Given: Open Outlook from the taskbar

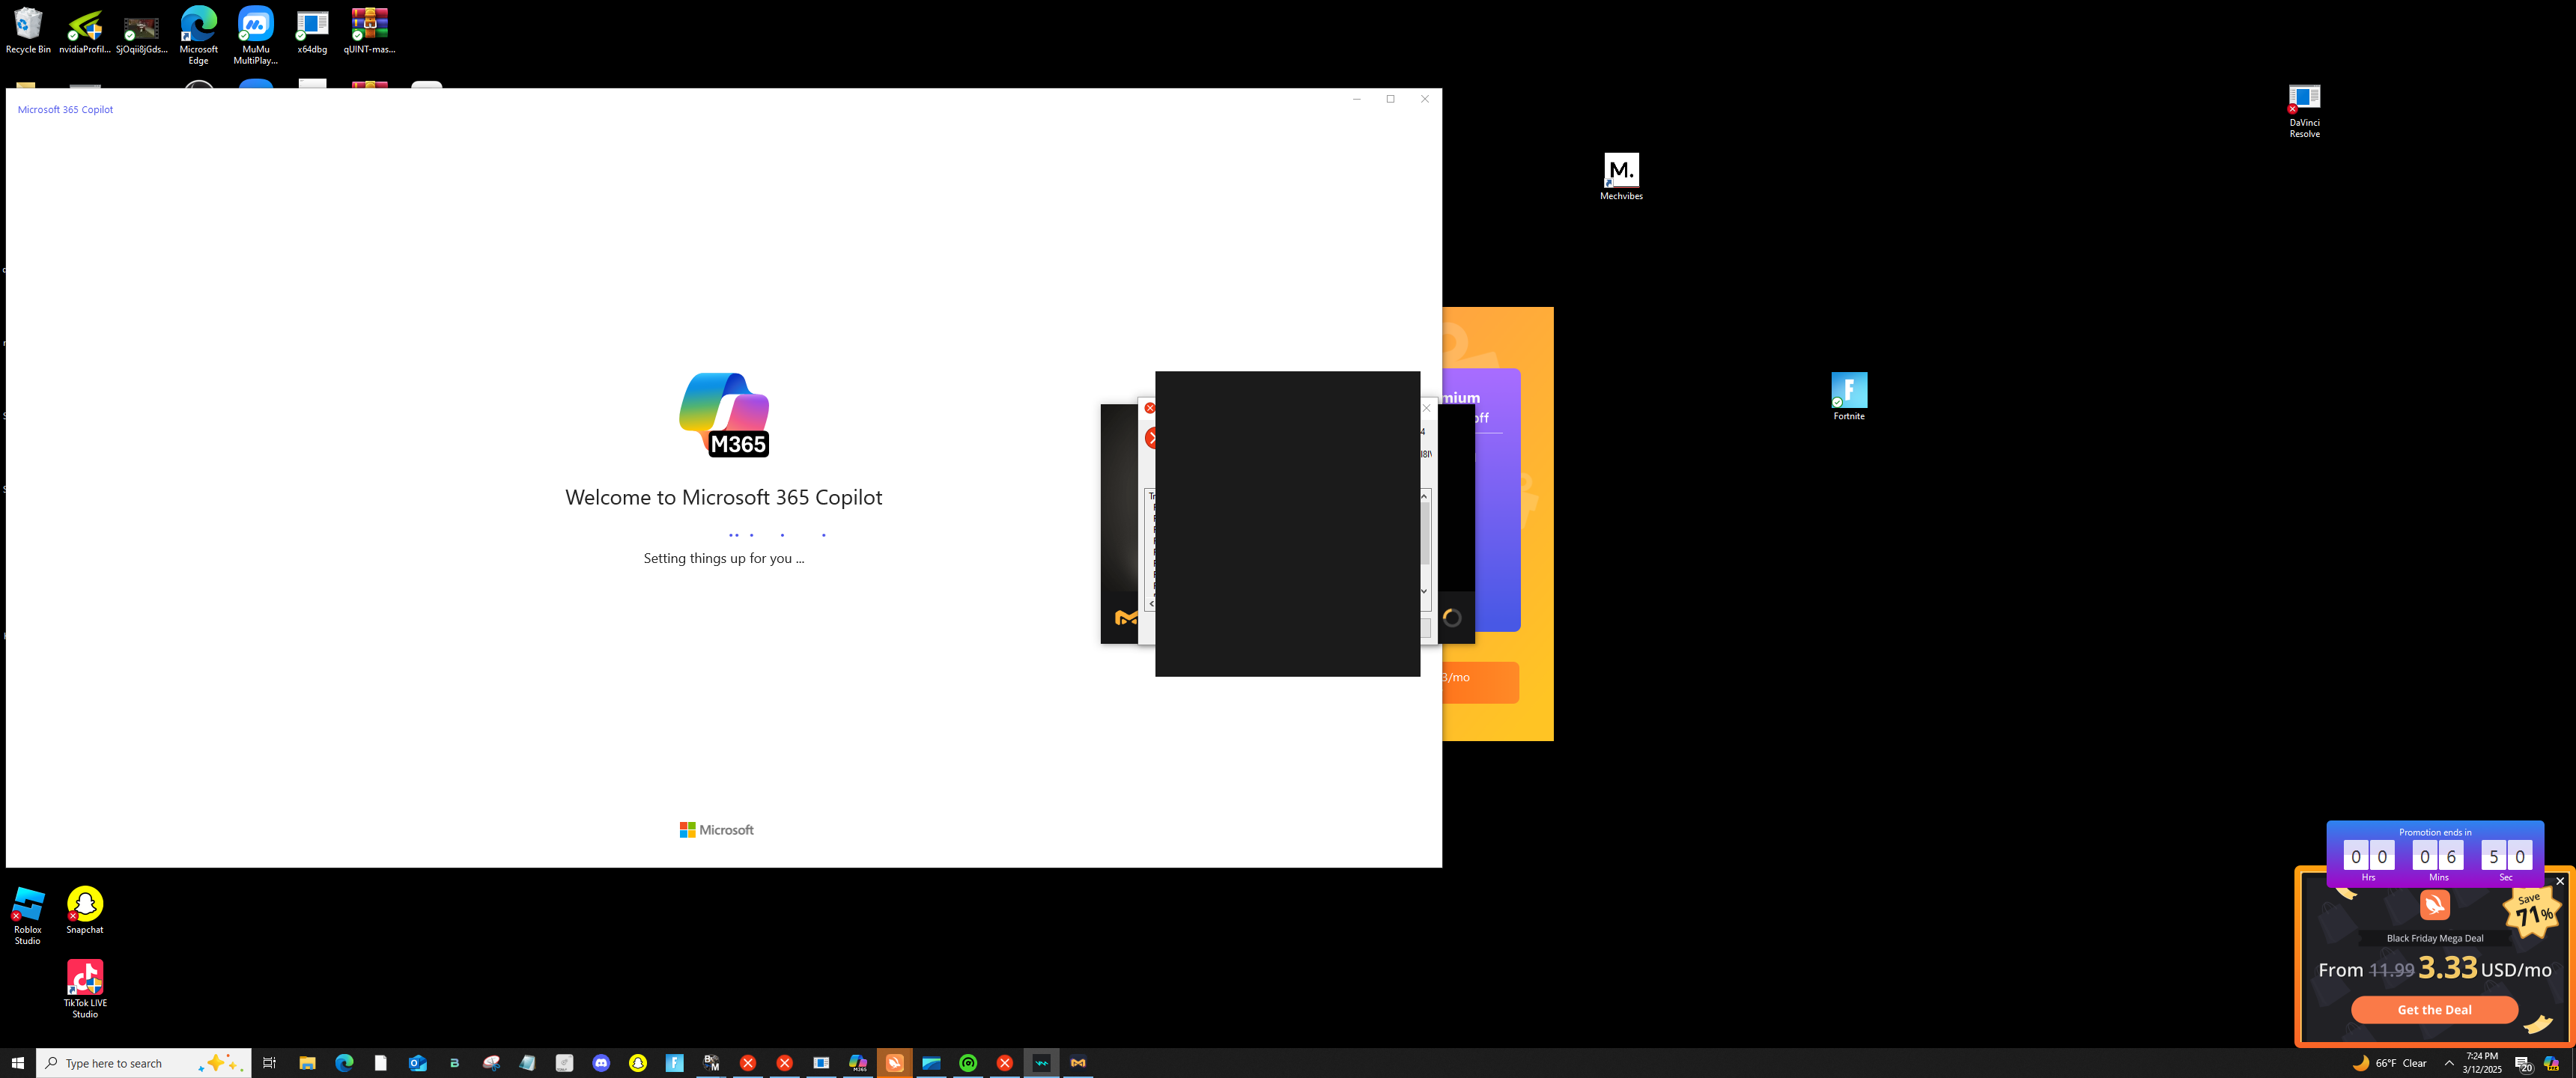Looking at the screenshot, I should click(x=418, y=1063).
